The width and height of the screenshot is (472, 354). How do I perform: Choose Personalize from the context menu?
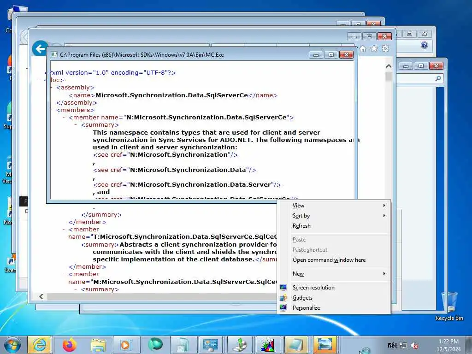[x=334, y=307]
